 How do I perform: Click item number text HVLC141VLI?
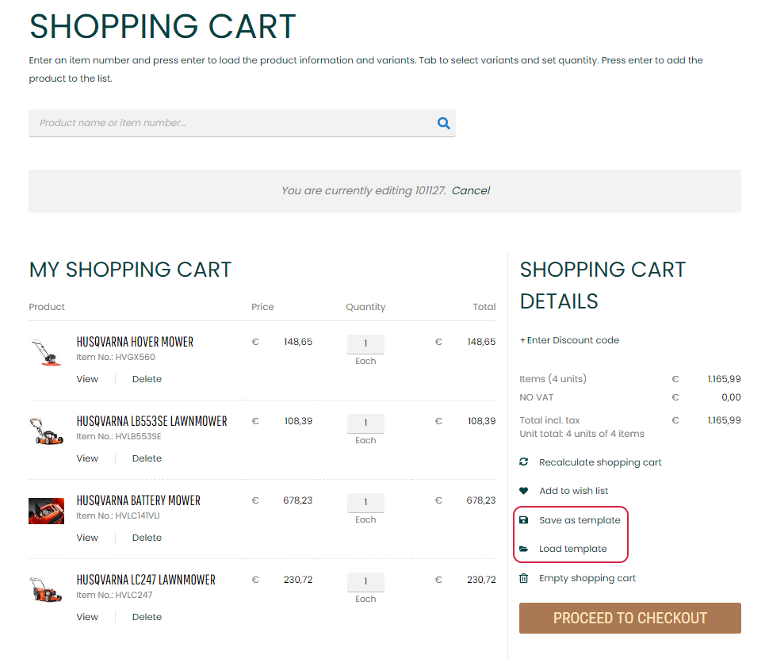click(137, 515)
